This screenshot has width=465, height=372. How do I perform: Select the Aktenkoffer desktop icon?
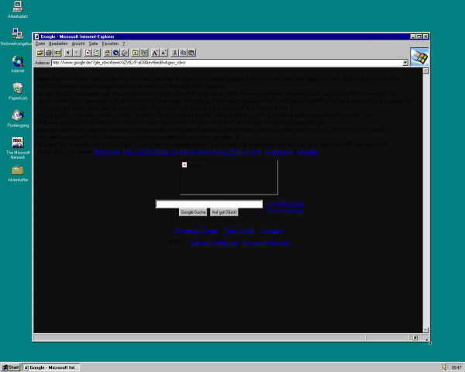[18, 174]
